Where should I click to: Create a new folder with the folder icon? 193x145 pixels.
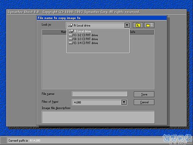[x=149, y=25]
